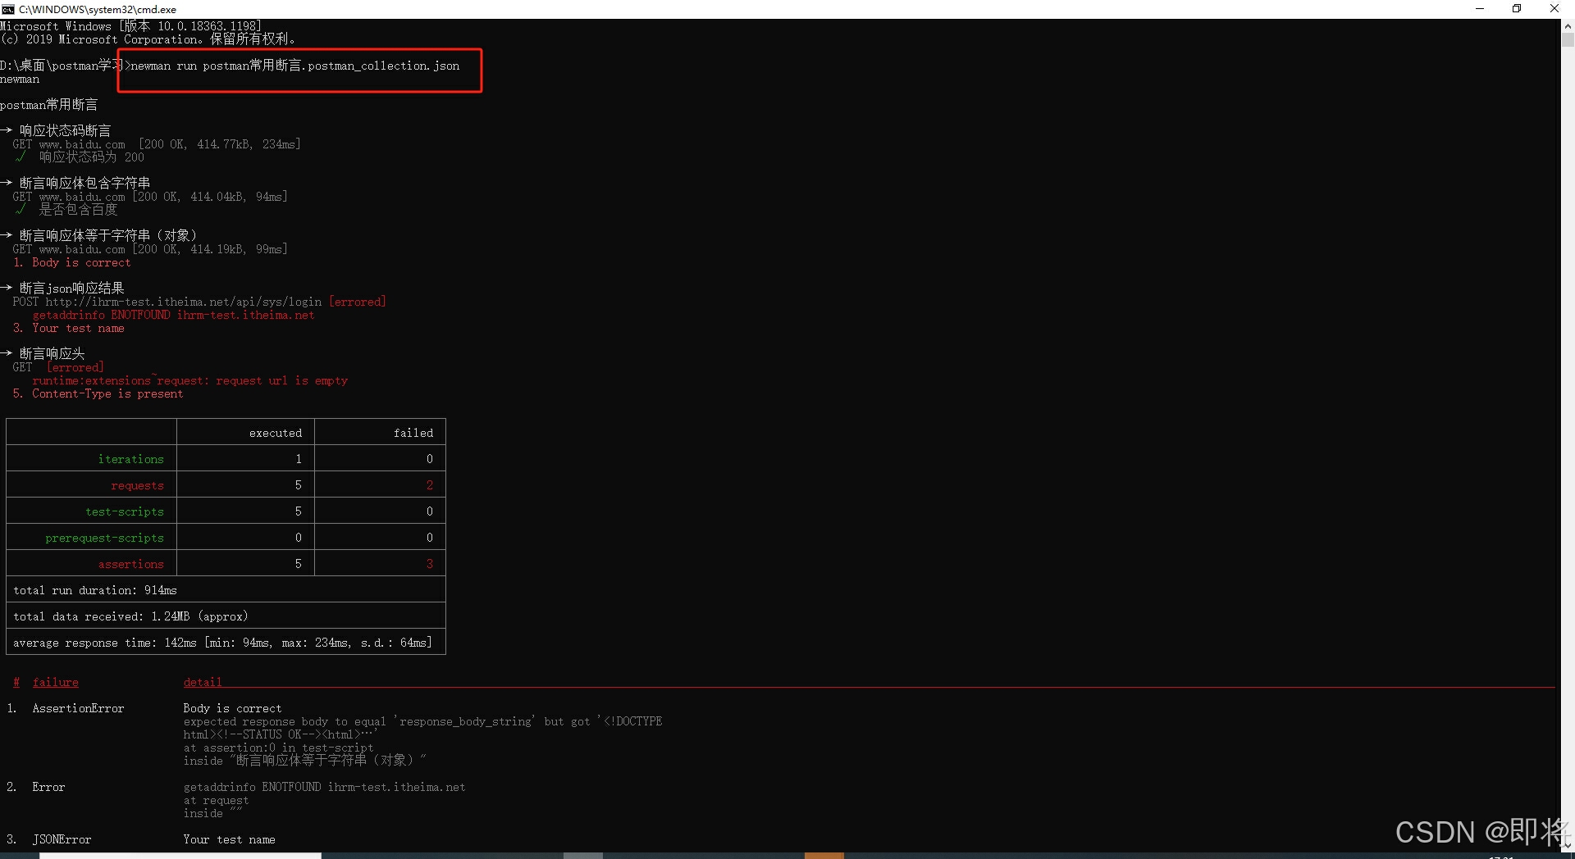Minimize the cmd.exe window

pyautogui.click(x=1480, y=9)
